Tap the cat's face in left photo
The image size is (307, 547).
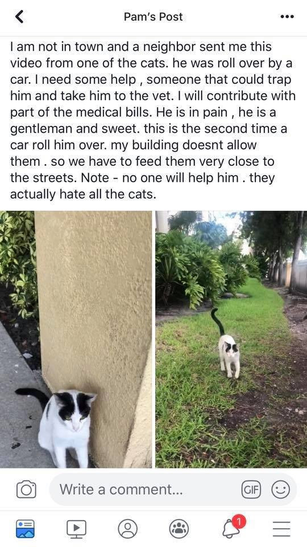74,411
